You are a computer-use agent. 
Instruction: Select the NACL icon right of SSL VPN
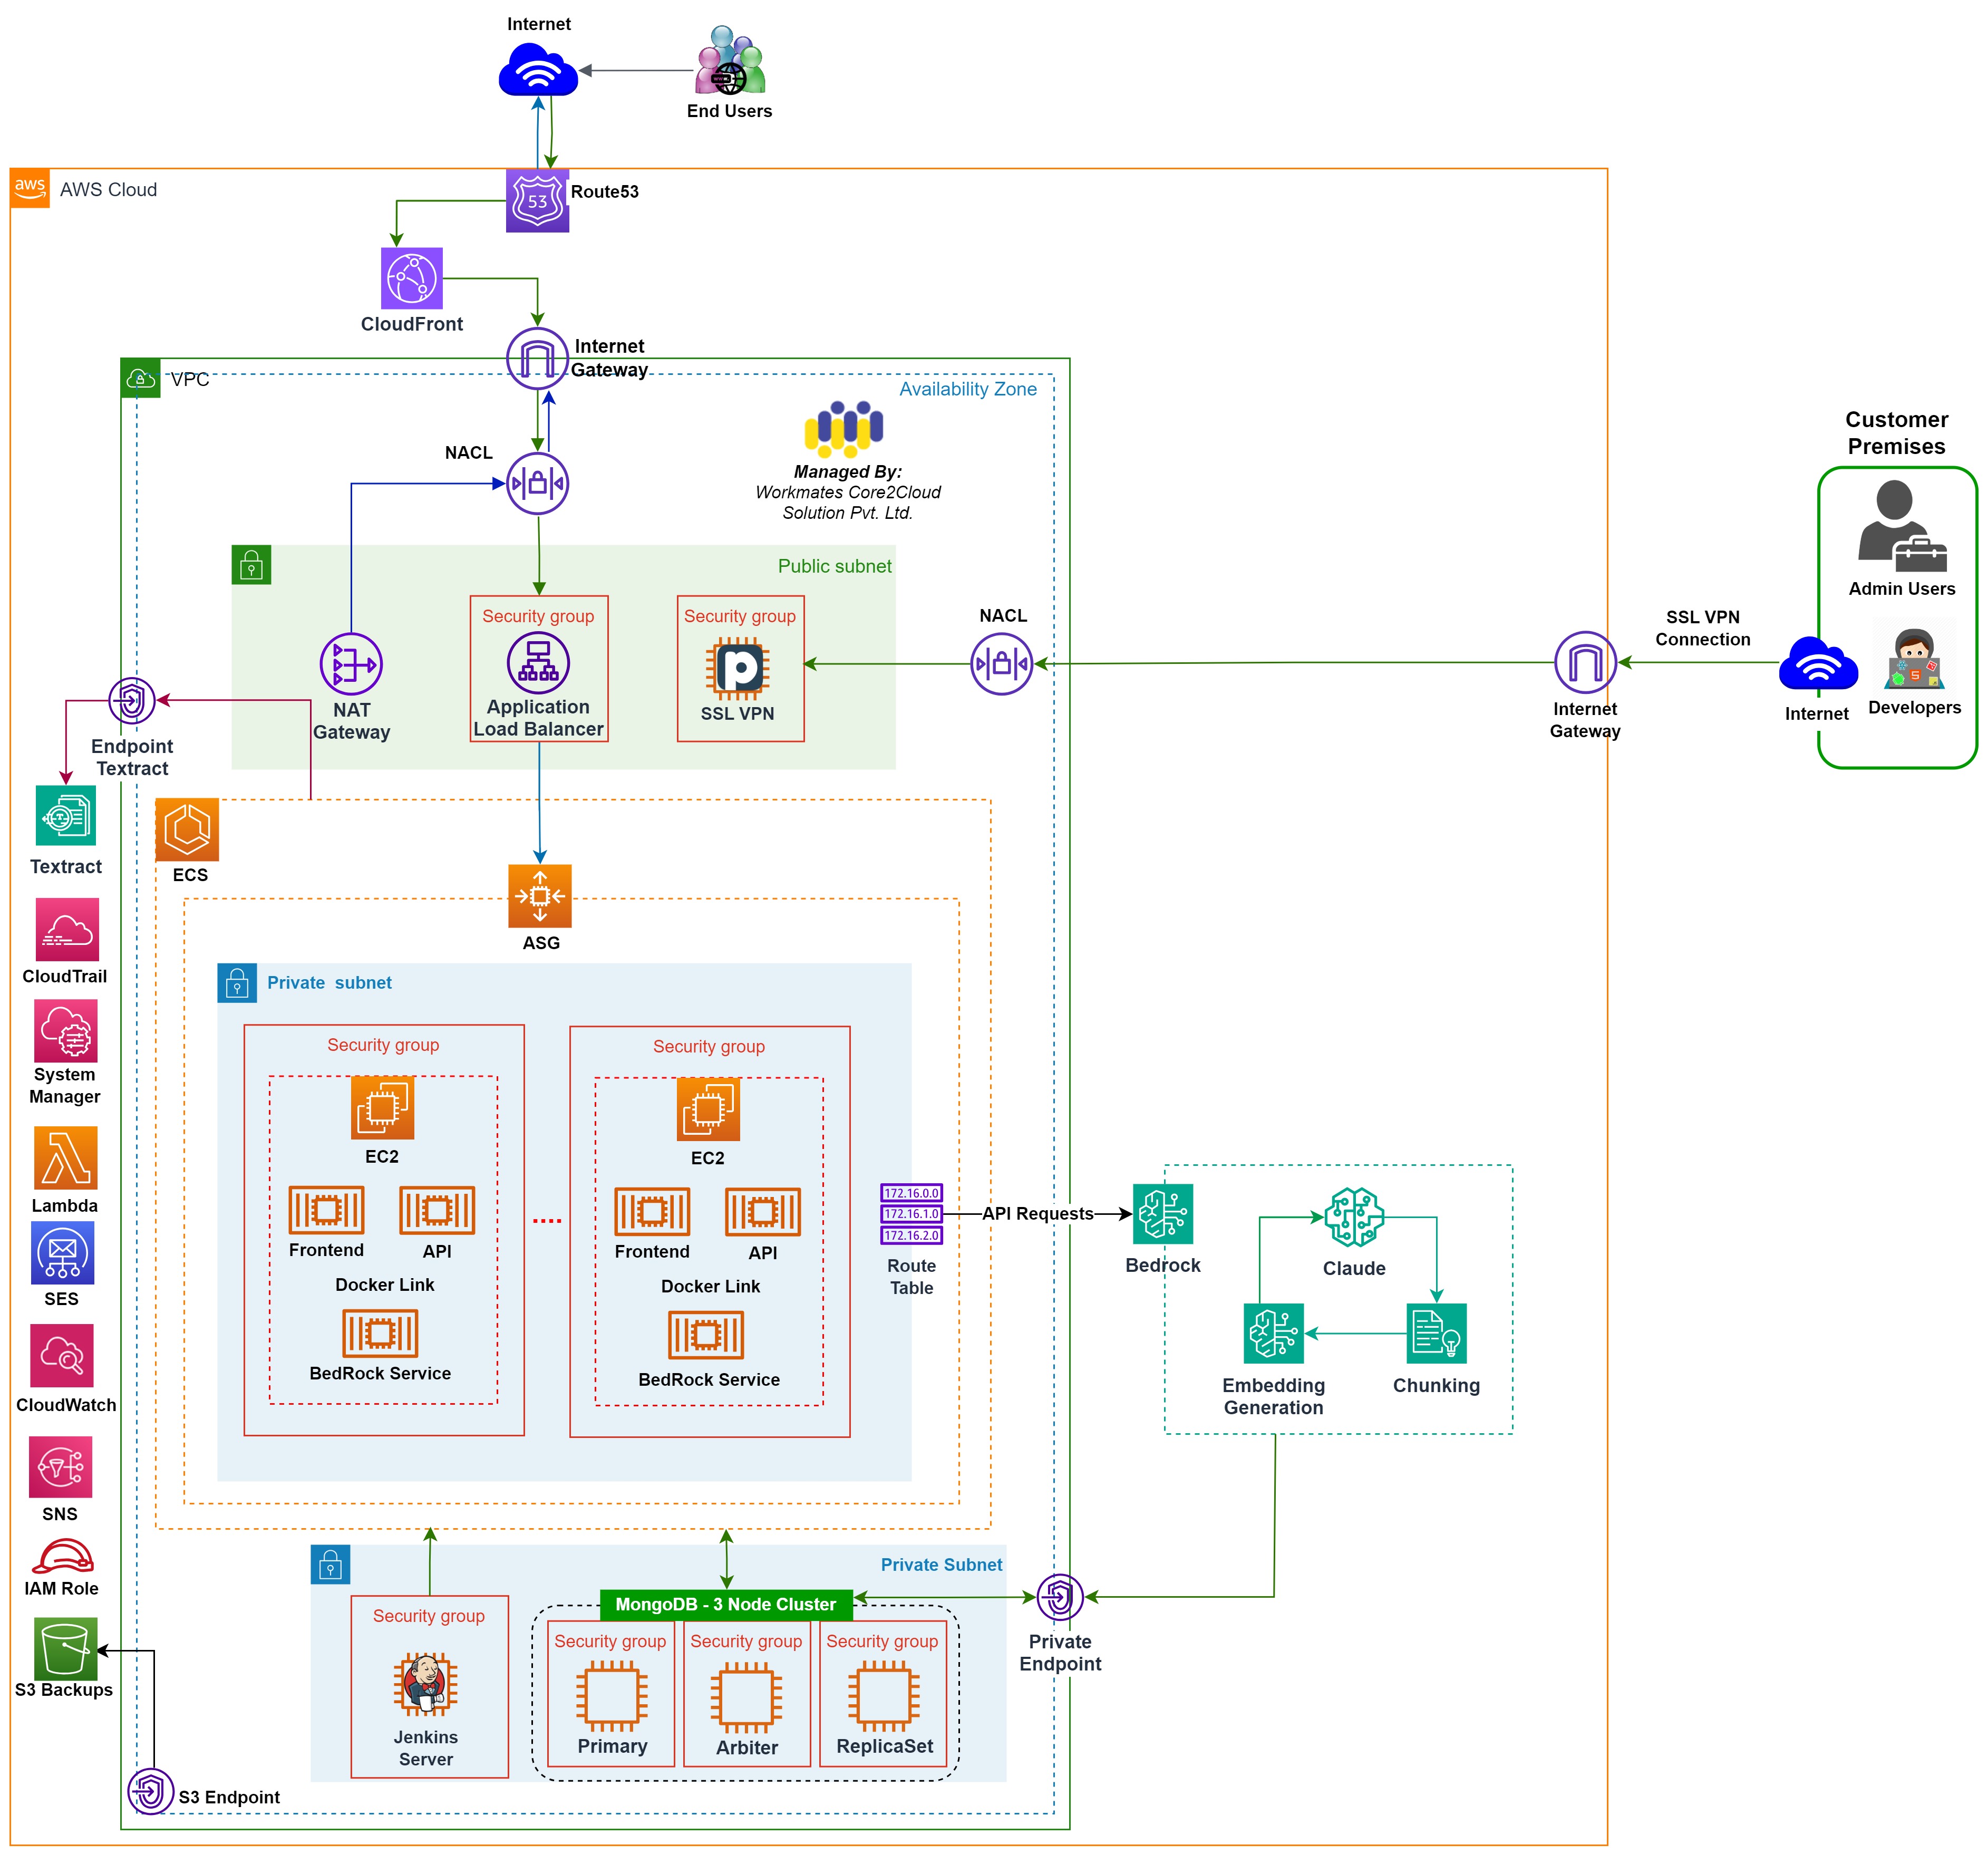[1001, 663]
